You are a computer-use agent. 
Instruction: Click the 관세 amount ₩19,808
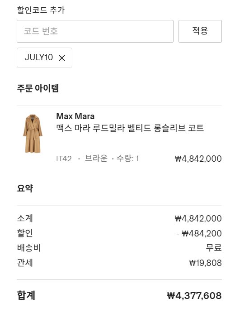206,263
